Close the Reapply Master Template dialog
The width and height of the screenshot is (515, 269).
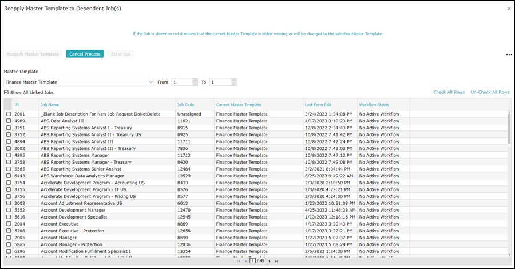(x=509, y=9)
